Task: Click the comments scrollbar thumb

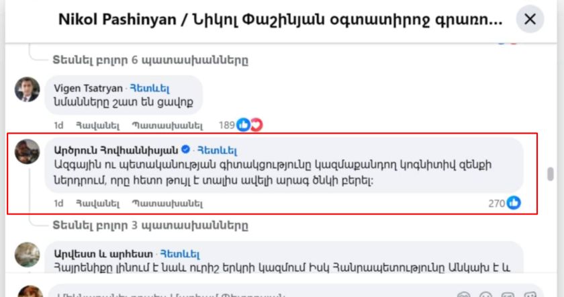Action: coord(551,174)
